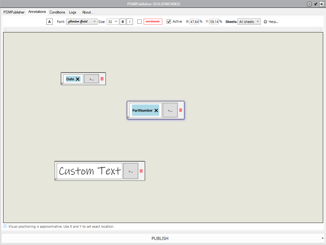Open the text color selector icon
This screenshot has height=245, width=326.
pyautogui.click(x=49, y=21)
